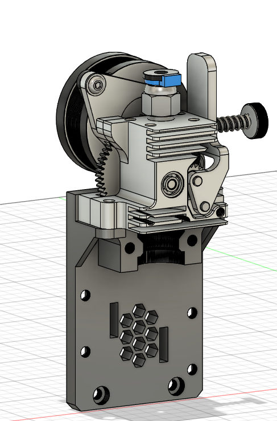The image size is (277, 421).
Task: Select the blue collet clip on the fitting
Action: 164,80
